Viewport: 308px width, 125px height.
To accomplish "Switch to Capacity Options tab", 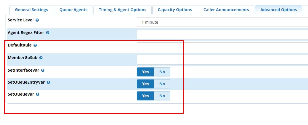I will point(175,10).
